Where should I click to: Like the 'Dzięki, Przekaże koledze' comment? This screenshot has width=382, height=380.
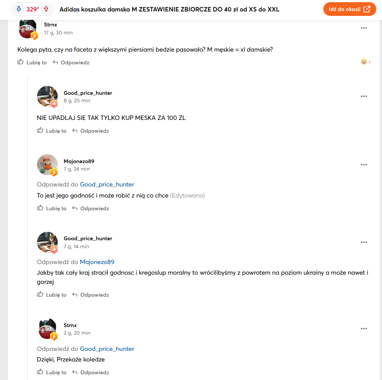point(52,373)
